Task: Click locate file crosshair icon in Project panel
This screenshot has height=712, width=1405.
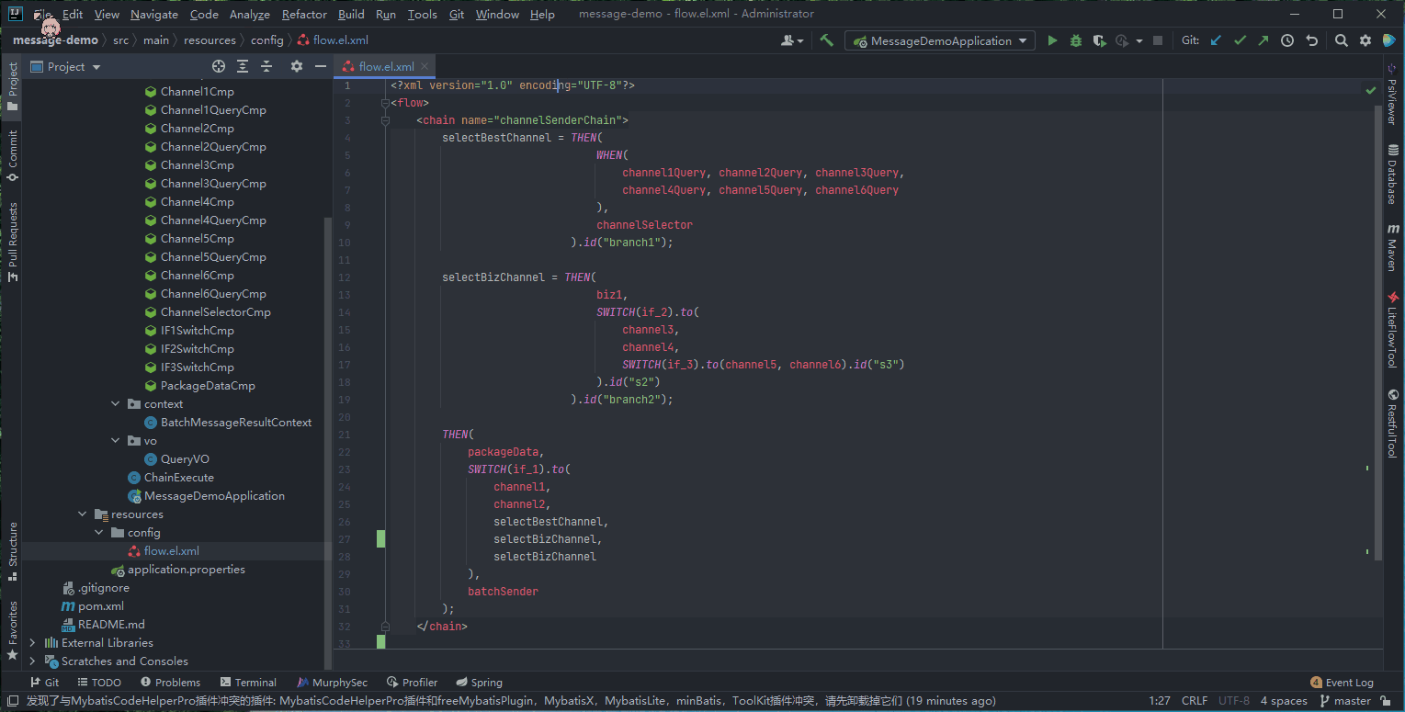Action: (x=219, y=66)
